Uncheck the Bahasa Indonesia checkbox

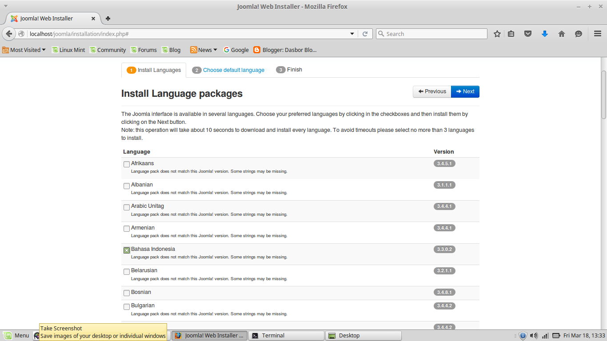(x=127, y=250)
